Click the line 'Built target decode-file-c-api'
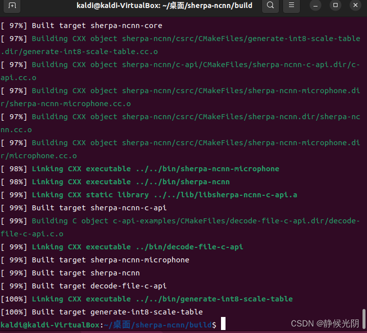The image size is (367, 333). [x=83, y=286]
